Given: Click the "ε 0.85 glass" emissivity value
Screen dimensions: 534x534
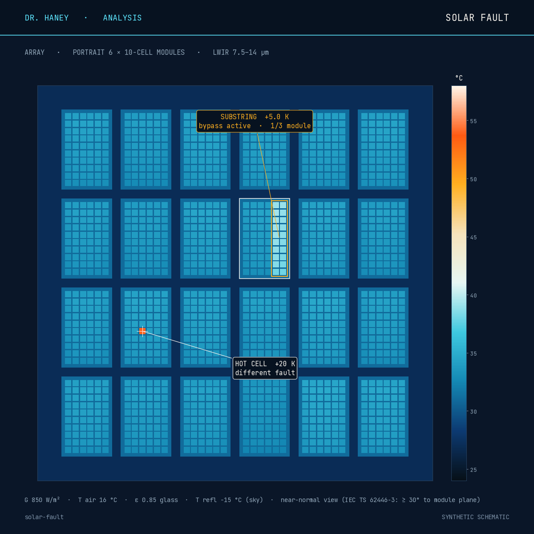Looking at the screenshot, I should pyautogui.click(x=156, y=500).
